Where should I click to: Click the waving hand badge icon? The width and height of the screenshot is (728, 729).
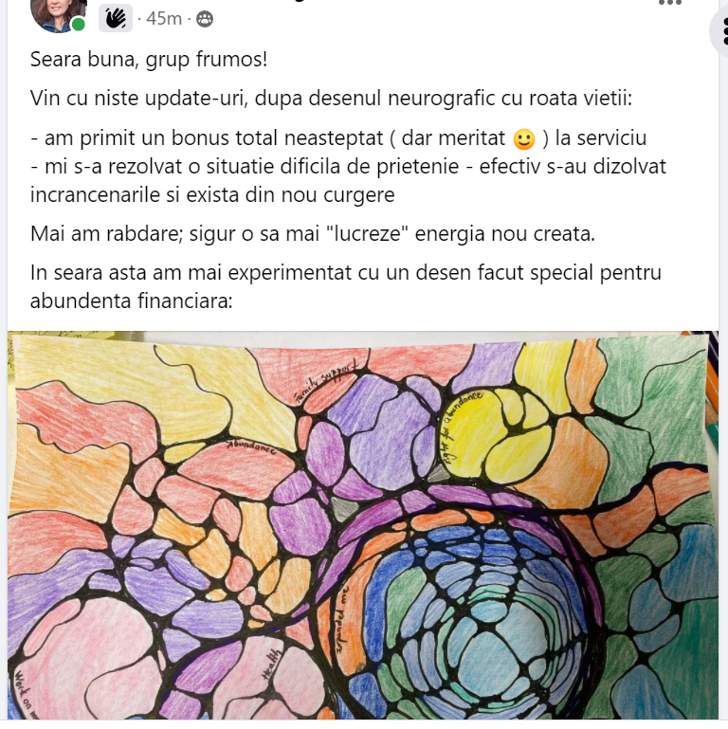[x=116, y=18]
